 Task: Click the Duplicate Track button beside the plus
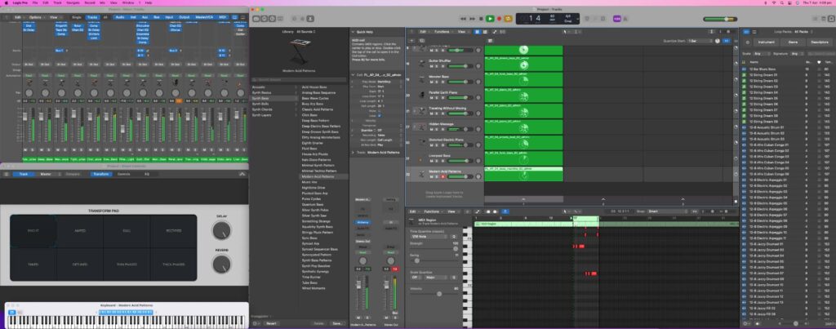pyautogui.click(x=422, y=41)
